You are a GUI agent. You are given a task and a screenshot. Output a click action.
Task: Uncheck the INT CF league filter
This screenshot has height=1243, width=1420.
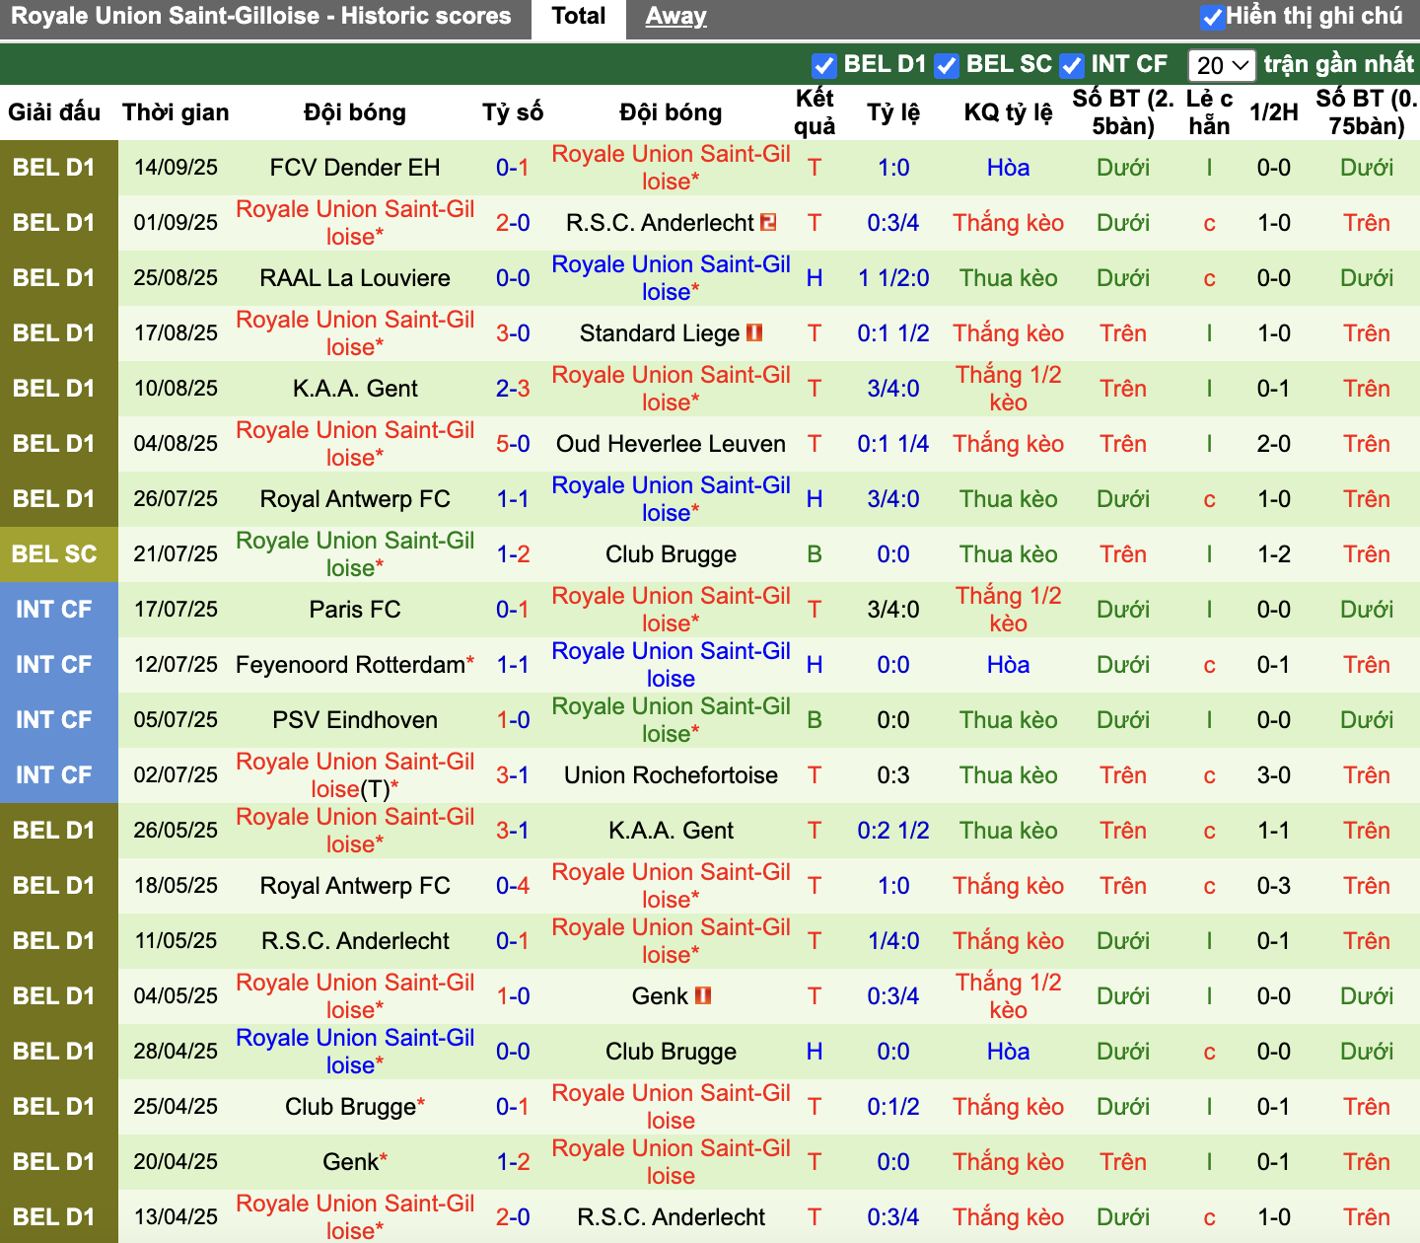click(1071, 66)
